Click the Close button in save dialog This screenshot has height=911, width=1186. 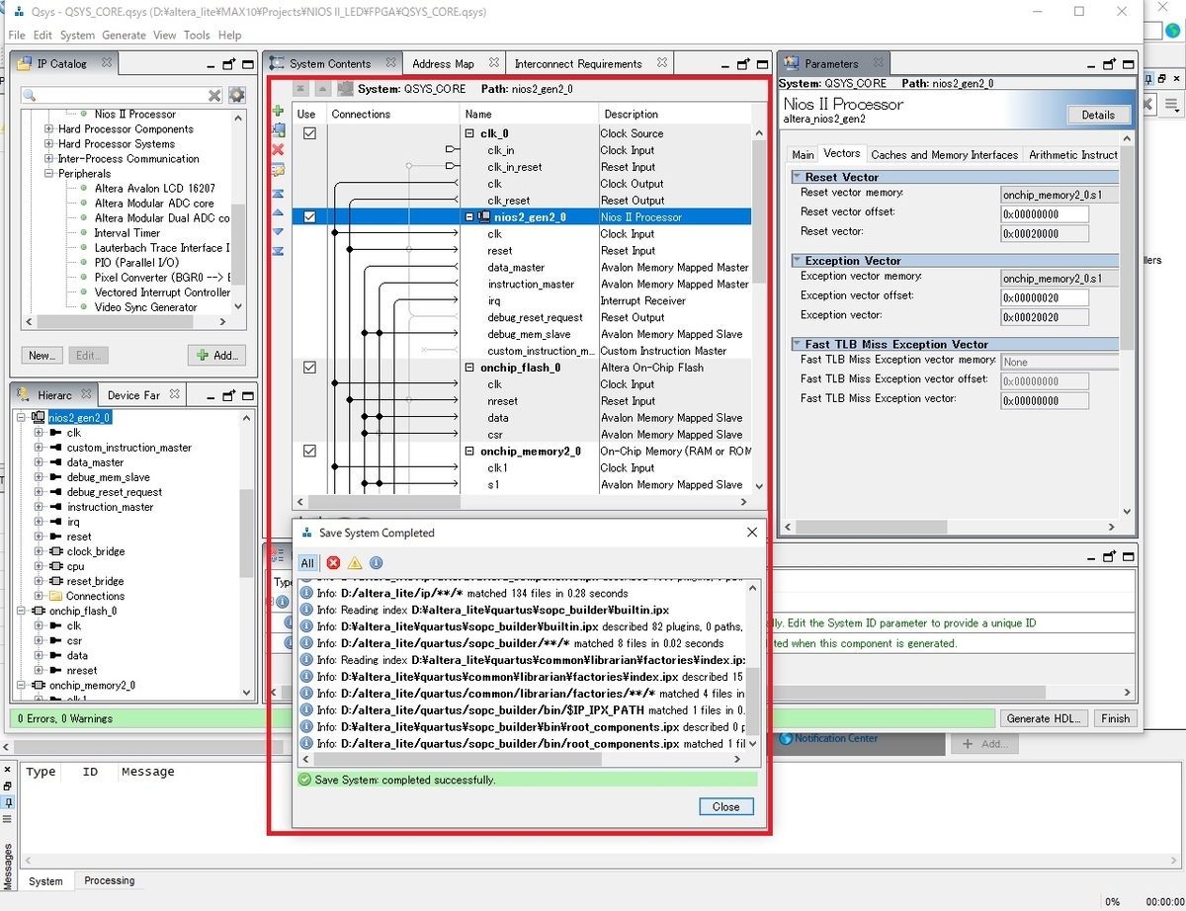(x=726, y=807)
